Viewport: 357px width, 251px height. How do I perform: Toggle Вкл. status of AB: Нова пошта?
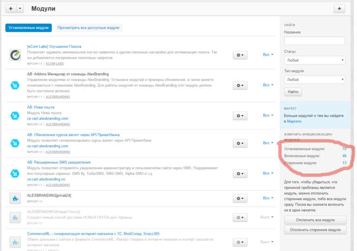[268, 115]
